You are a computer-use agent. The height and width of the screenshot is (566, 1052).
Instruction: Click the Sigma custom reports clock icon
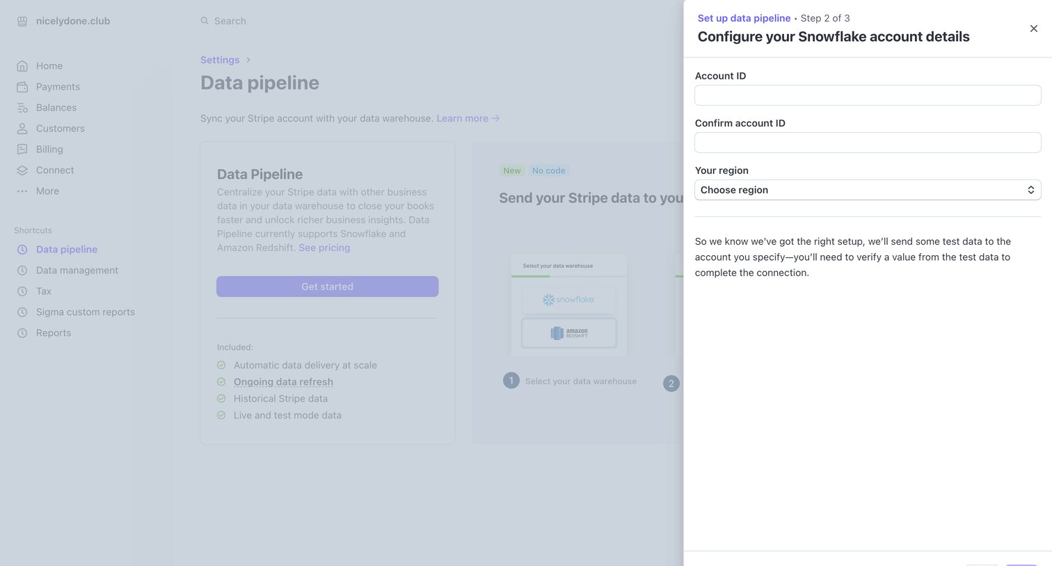point(22,312)
